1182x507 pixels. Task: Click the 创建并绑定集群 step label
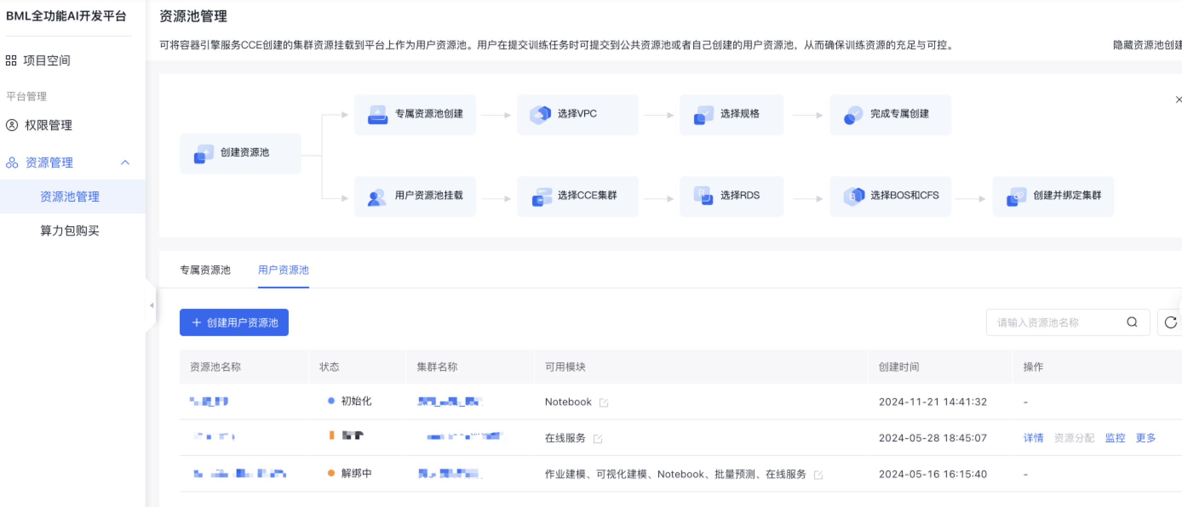coord(1067,195)
